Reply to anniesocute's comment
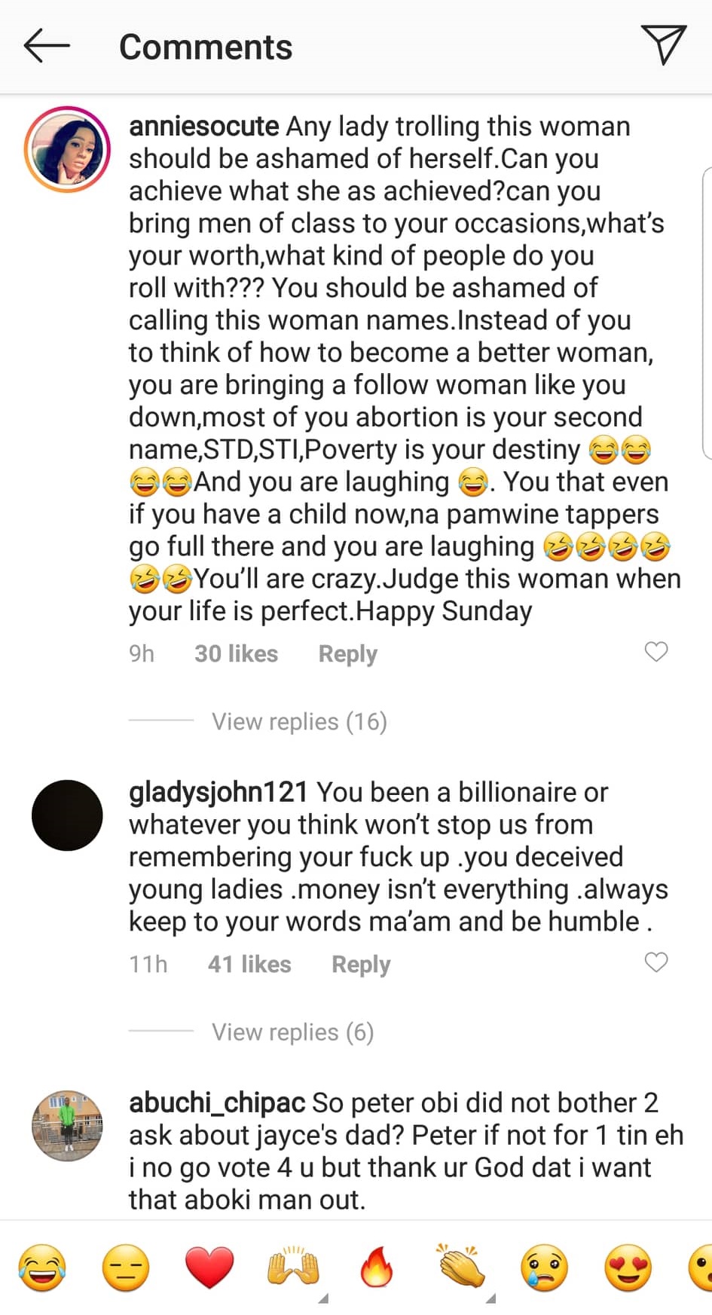 point(347,653)
